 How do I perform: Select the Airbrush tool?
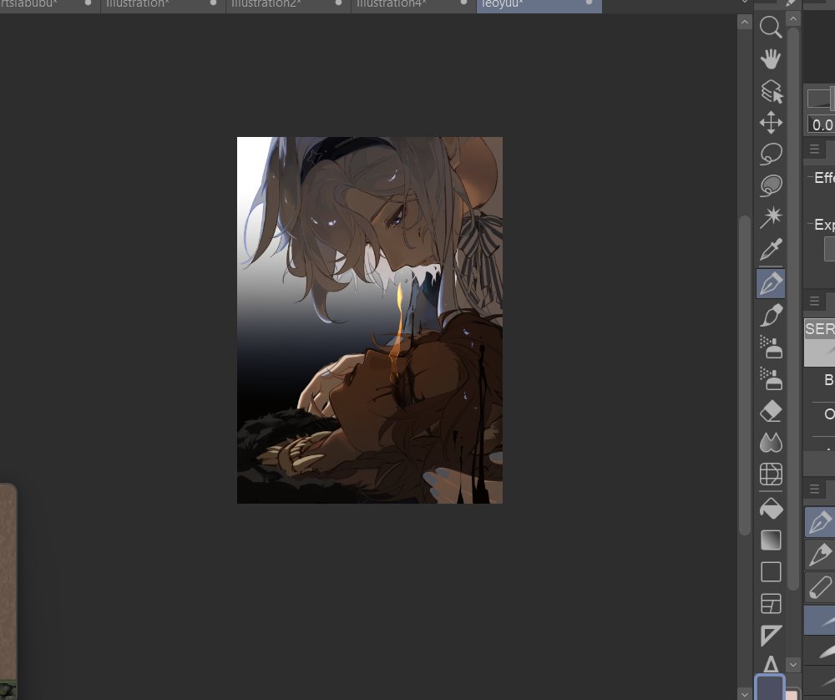pos(771,347)
